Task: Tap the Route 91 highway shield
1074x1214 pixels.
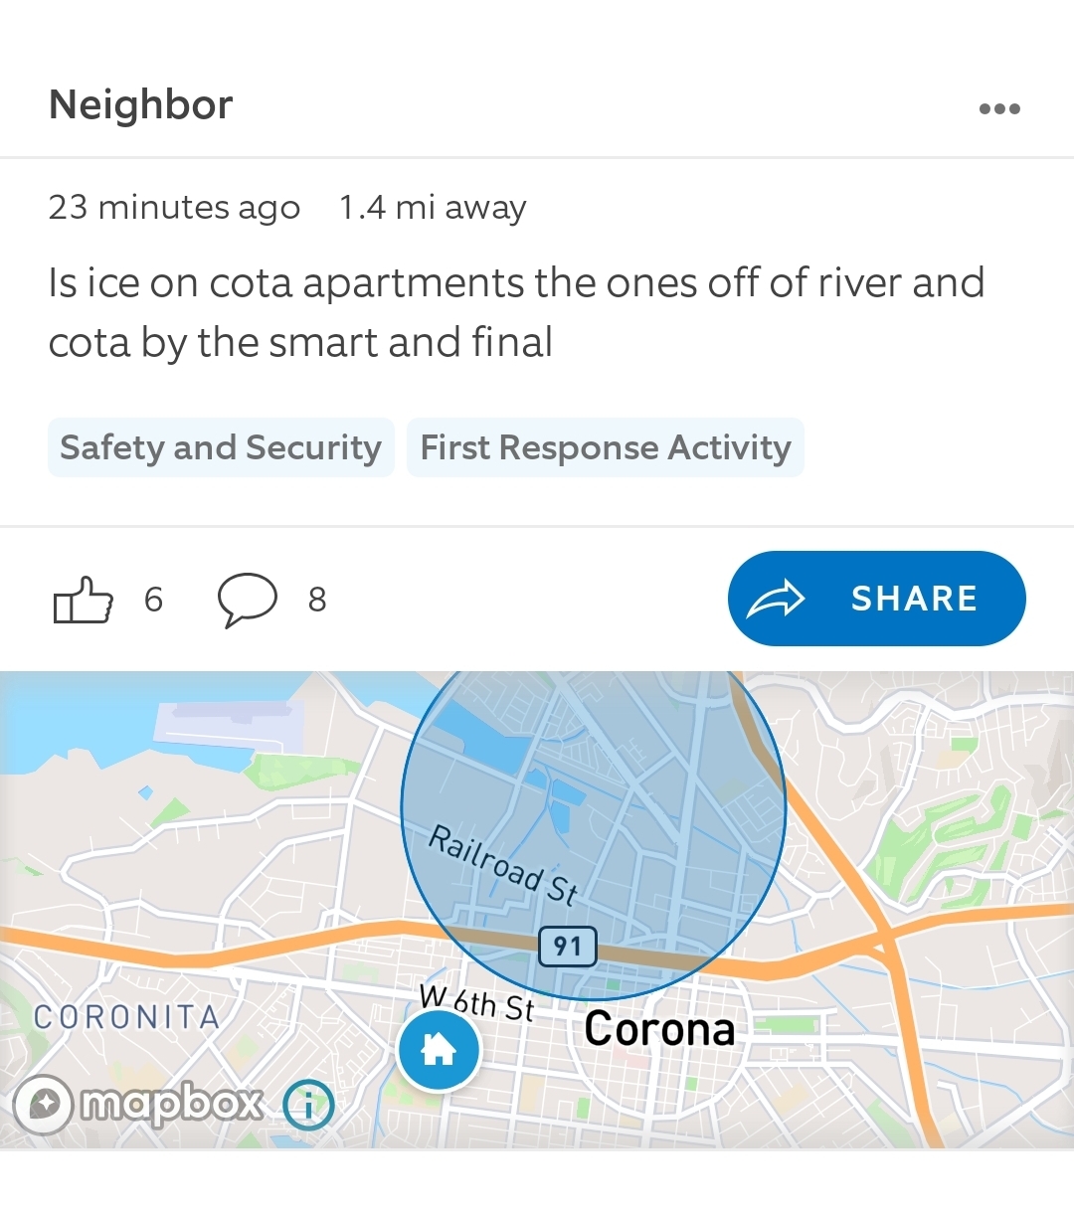Action: [x=567, y=946]
